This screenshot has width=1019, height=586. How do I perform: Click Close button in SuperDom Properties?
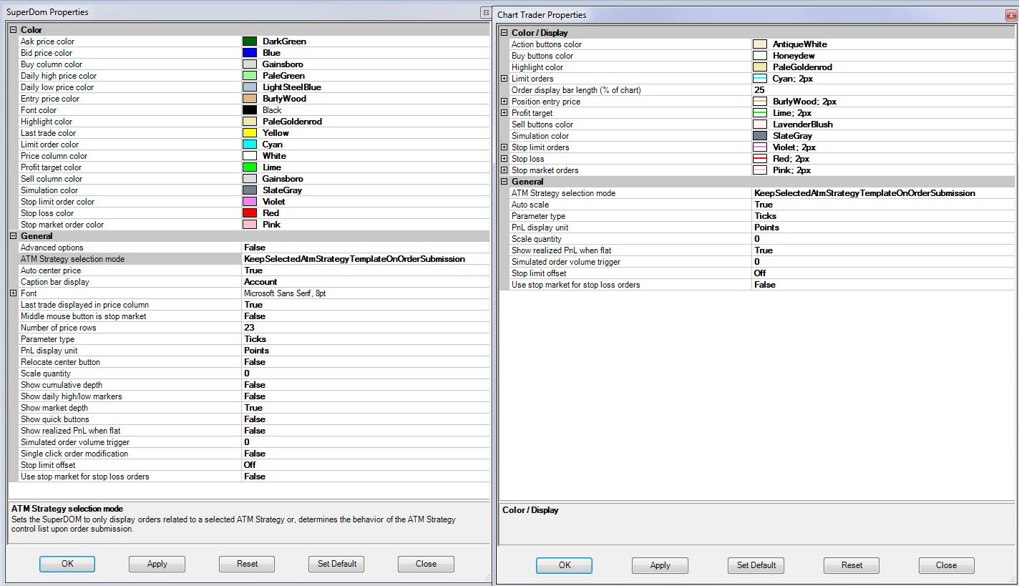(426, 564)
